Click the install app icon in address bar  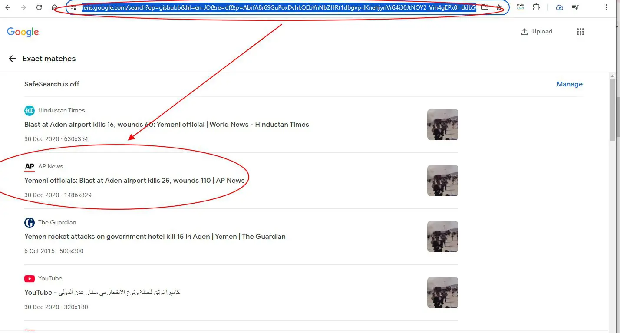(x=485, y=7)
